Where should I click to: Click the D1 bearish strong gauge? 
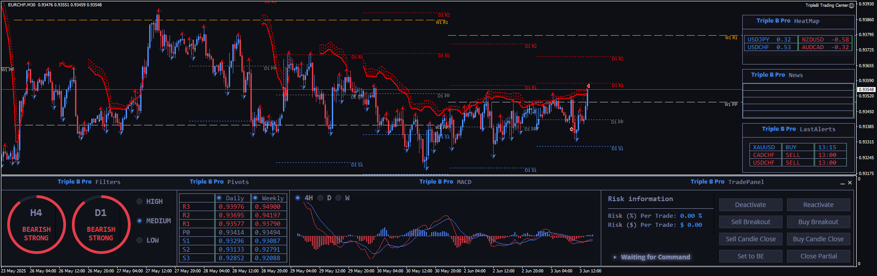pyautogui.click(x=101, y=225)
